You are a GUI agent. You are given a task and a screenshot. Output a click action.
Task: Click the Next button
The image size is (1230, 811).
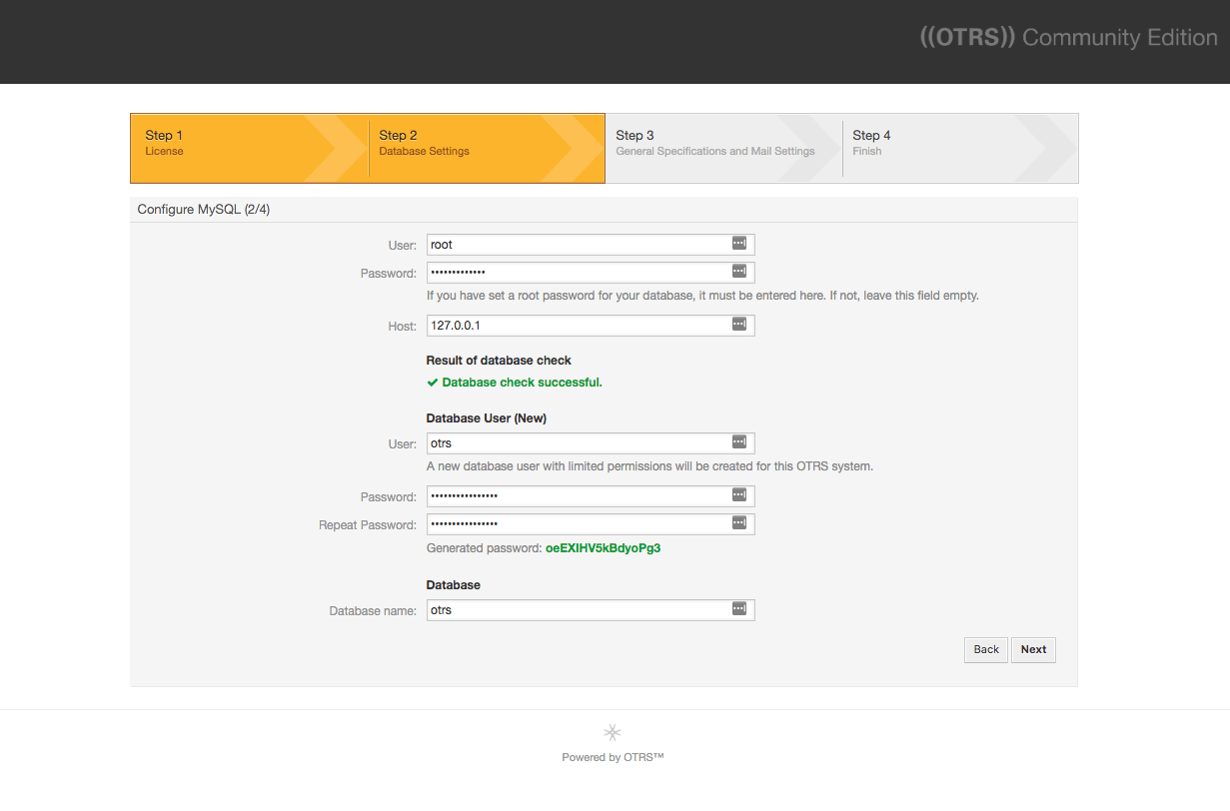tap(1033, 649)
